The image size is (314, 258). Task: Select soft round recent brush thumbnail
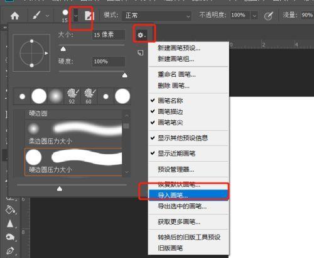pyautogui.click(x=55, y=96)
